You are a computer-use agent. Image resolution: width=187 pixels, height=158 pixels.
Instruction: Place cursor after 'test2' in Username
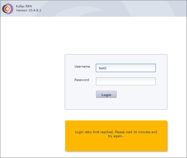107,68
